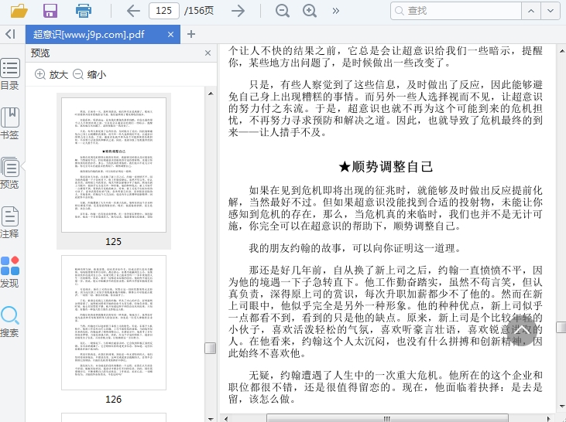Enlarge thumbnails with the 放大 button
566x422 pixels.
pos(51,75)
